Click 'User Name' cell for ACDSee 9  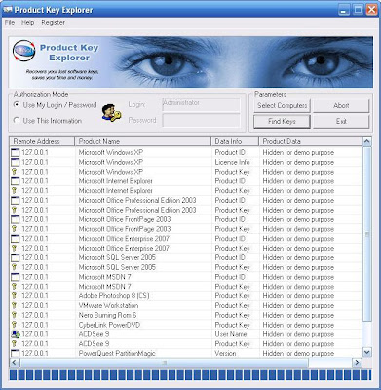tap(231, 334)
